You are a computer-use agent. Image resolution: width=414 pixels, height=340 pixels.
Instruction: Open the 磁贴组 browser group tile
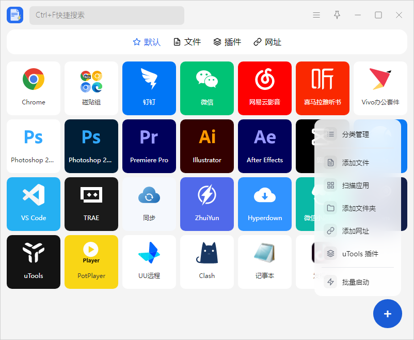click(91, 88)
